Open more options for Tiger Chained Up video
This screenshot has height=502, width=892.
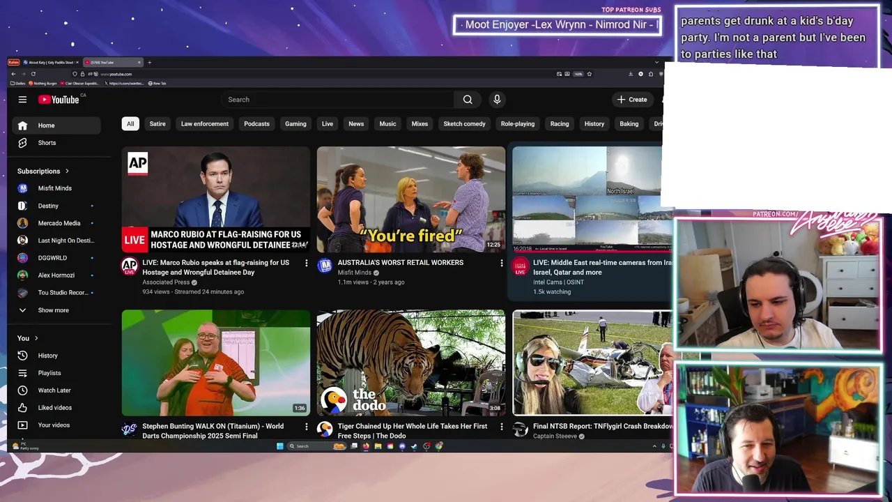pos(501,426)
